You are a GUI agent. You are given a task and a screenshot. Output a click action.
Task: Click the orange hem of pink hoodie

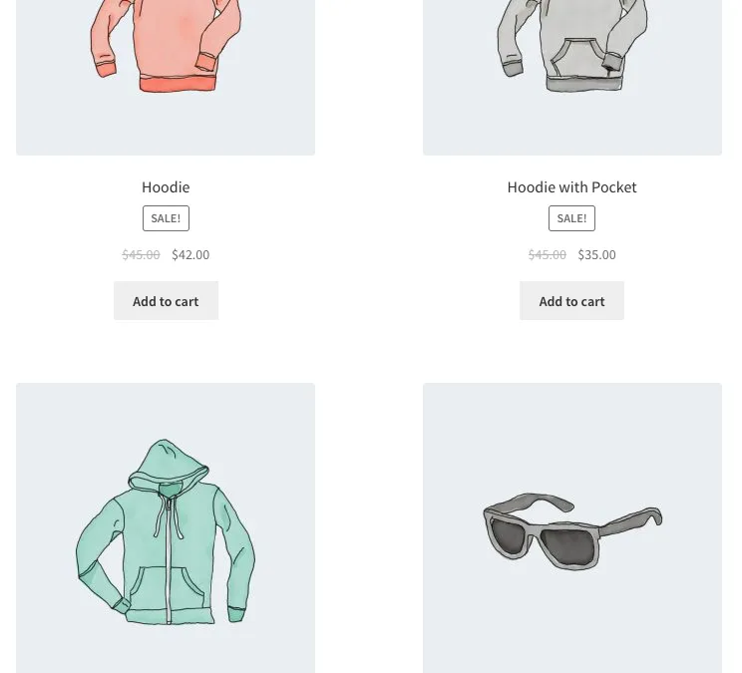click(178, 84)
